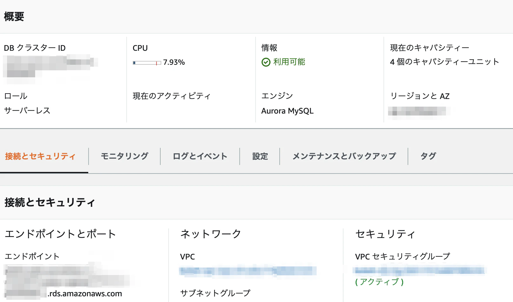513x302 pixels.
Task: Click the 現在のアクティビティ label
Action: pos(172,96)
